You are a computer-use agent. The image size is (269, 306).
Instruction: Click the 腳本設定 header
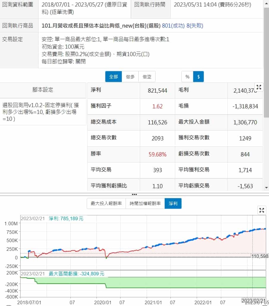pyautogui.click(x=43, y=90)
